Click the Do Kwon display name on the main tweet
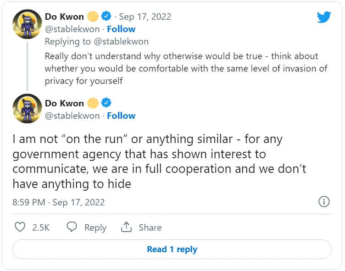 coord(64,103)
